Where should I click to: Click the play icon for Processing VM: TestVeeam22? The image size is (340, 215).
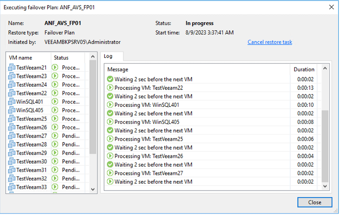[110, 88]
